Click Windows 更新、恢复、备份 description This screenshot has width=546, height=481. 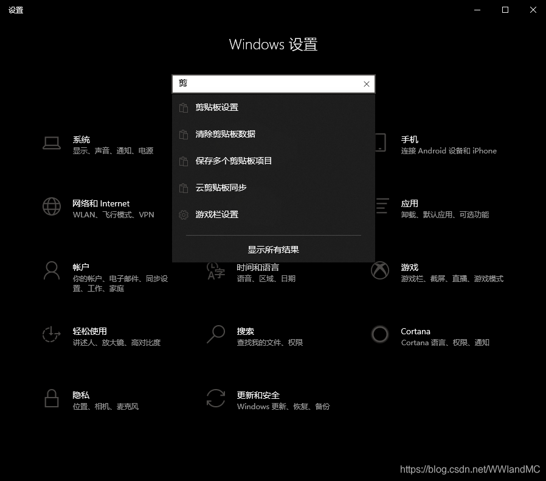point(283,406)
